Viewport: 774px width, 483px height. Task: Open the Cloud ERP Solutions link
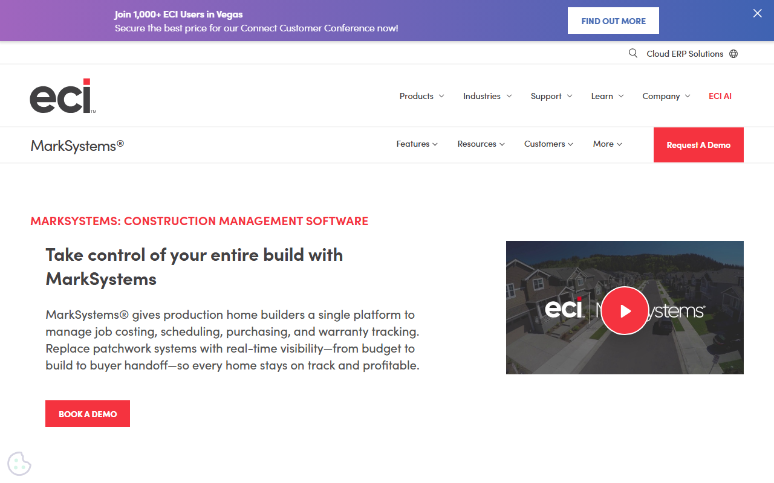pos(685,54)
